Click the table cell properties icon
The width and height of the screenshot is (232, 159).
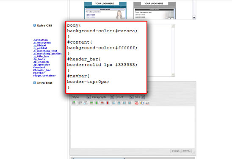coord(86,103)
